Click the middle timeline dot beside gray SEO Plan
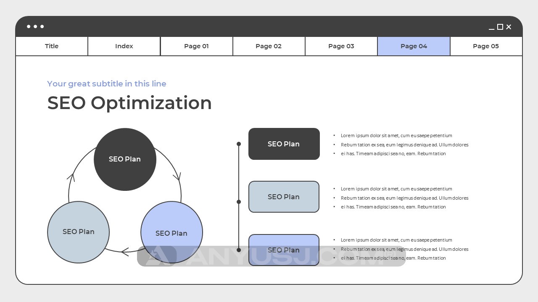Image resolution: width=538 pixels, height=302 pixels. (x=239, y=202)
